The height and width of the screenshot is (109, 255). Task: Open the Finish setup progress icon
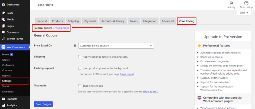(x=246, y=3)
